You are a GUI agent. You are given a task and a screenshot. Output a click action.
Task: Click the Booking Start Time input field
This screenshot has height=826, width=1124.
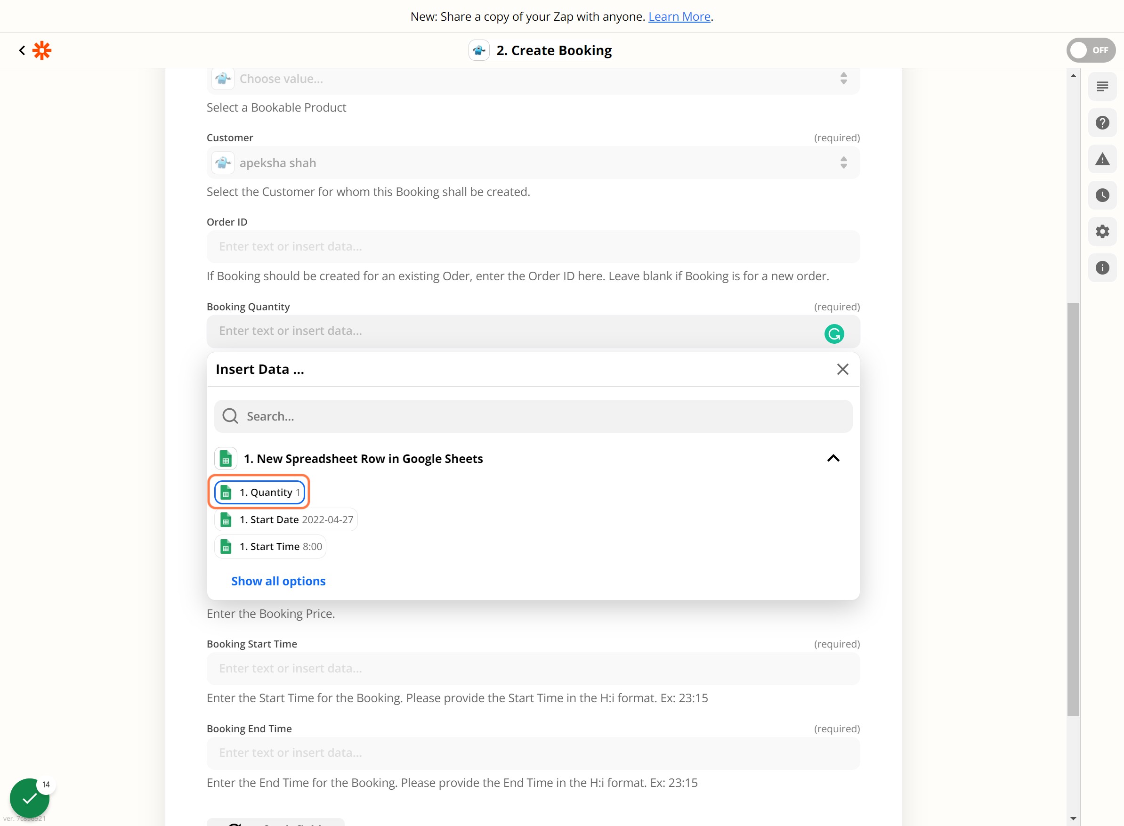click(533, 669)
